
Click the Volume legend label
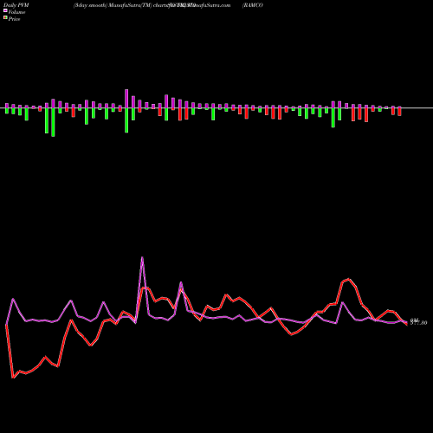(16, 12)
